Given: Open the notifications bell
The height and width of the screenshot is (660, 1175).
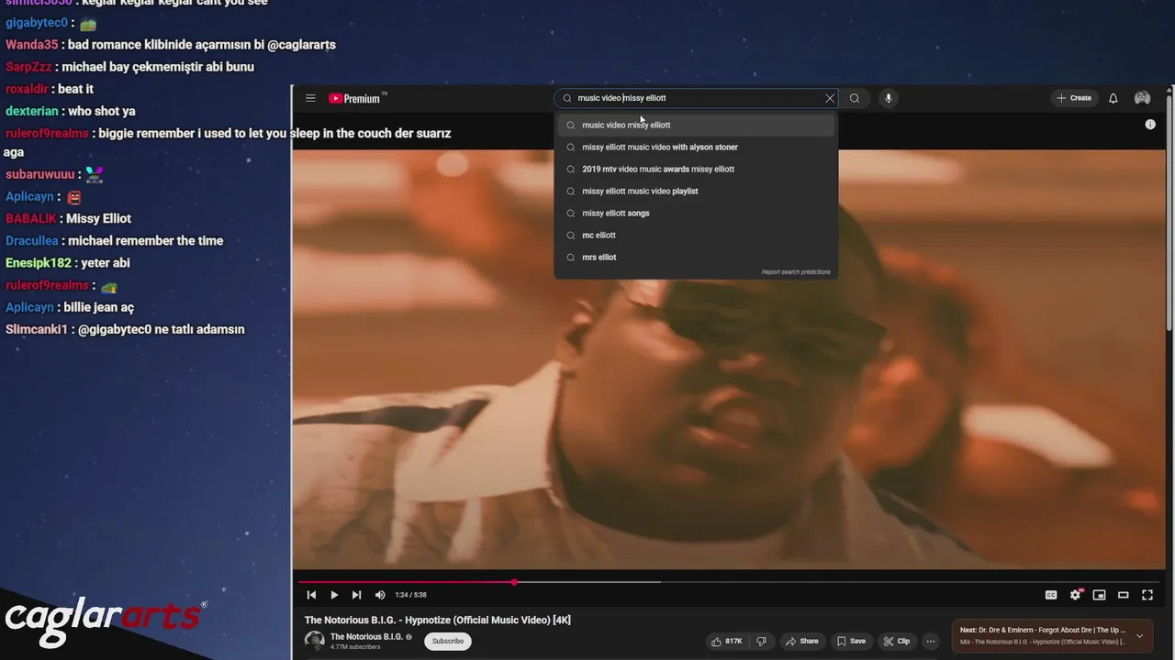Looking at the screenshot, I should [x=1113, y=98].
